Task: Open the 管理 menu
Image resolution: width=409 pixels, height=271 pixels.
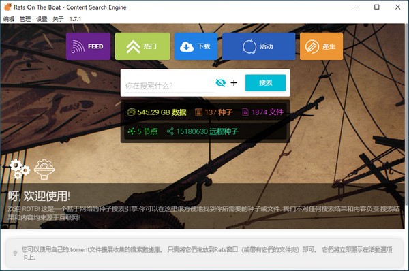Action: (25, 19)
